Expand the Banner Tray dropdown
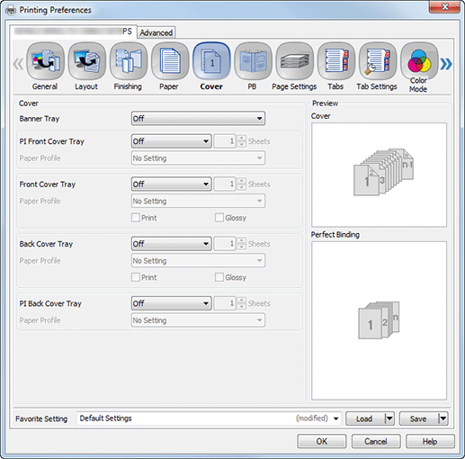The width and height of the screenshot is (465, 459). coord(198,119)
